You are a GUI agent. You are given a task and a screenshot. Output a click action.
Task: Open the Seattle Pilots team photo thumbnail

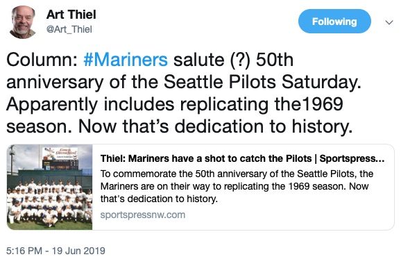pyautogui.click(x=50, y=187)
